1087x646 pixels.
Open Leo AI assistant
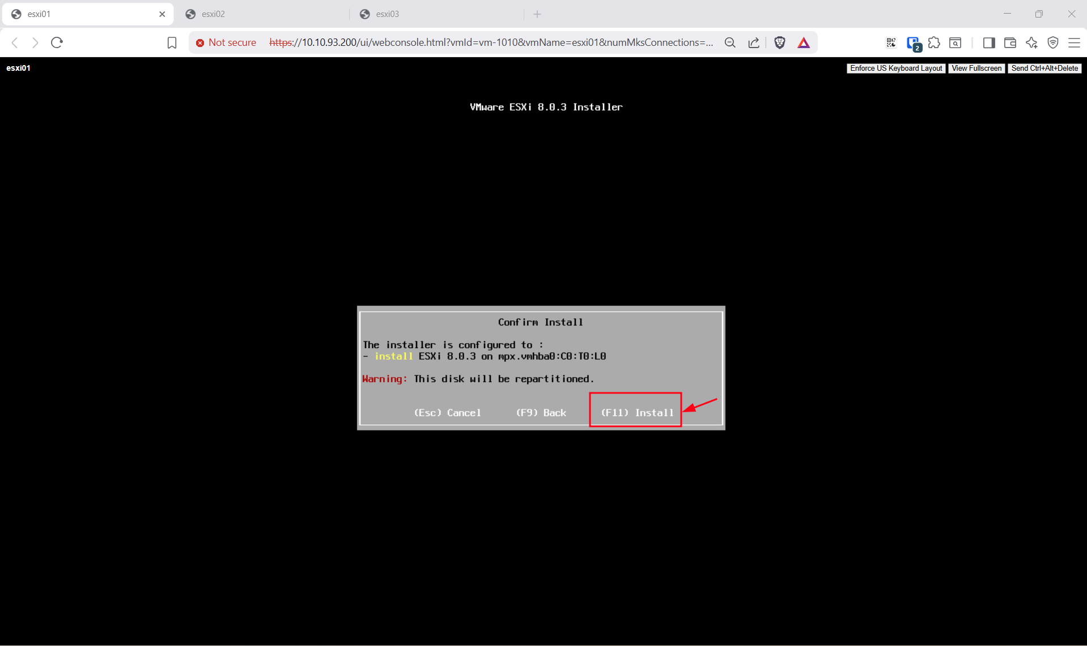tap(1031, 42)
